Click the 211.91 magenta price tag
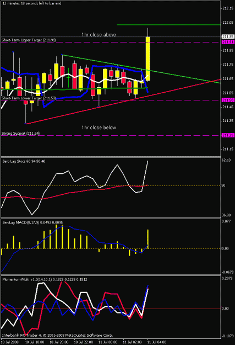Screen dimensions: 235x345 tap(228, 42)
